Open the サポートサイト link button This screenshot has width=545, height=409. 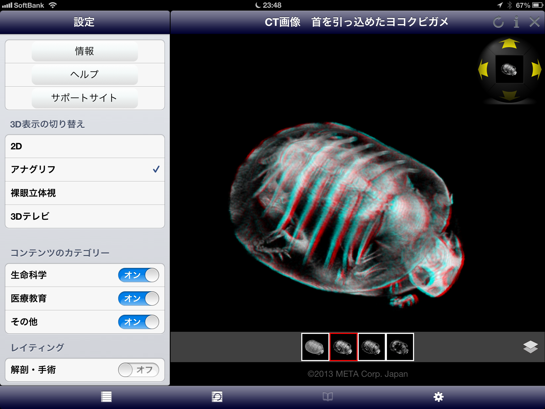point(85,98)
